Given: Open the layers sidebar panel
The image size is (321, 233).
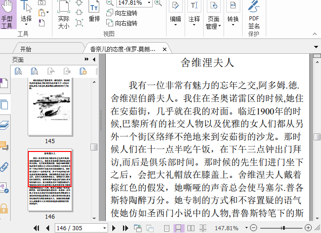Looking at the screenshot, I should coord(4,125).
